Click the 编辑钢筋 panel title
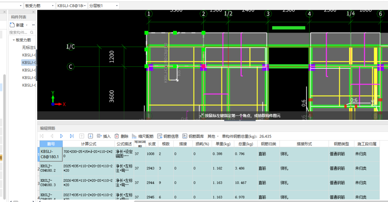388x202 pixels. [x=48, y=128]
